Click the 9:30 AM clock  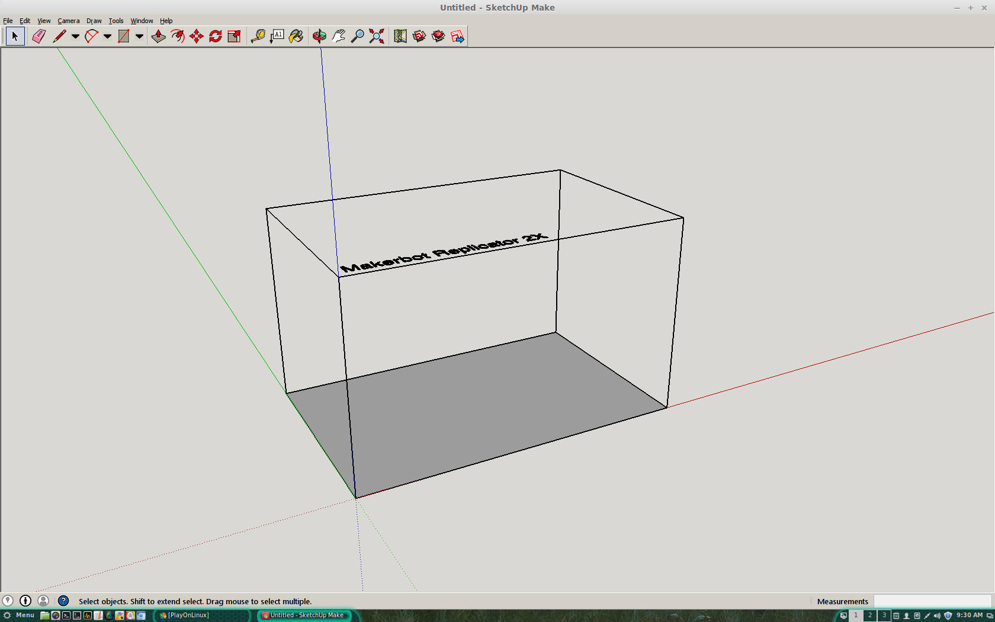tap(970, 615)
